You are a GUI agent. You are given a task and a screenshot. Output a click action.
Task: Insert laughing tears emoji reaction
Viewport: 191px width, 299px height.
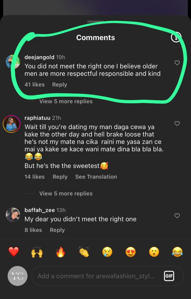(177, 252)
